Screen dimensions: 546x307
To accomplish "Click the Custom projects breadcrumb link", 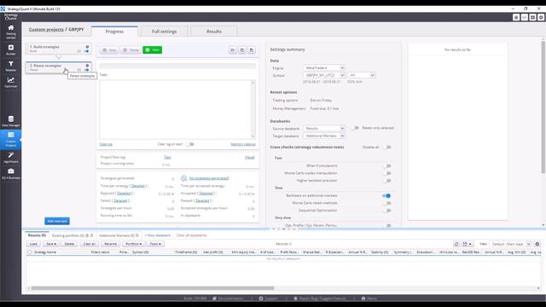I will (46, 30).
